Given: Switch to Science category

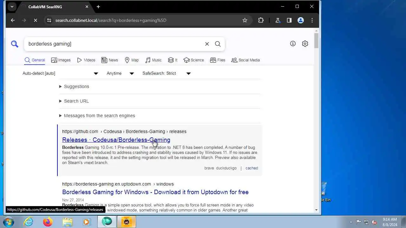Looking at the screenshot, I should (194, 60).
